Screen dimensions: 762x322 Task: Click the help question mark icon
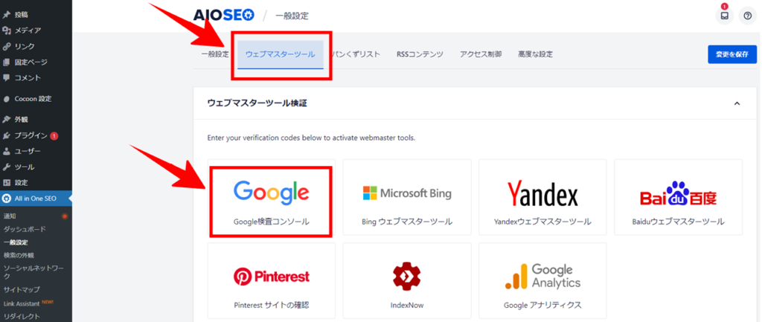pos(747,16)
